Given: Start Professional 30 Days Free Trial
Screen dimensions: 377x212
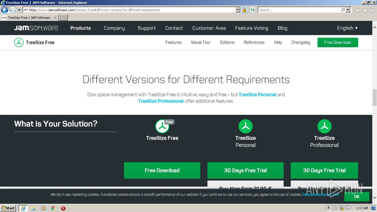Looking at the screenshot, I should tap(324, 170).
